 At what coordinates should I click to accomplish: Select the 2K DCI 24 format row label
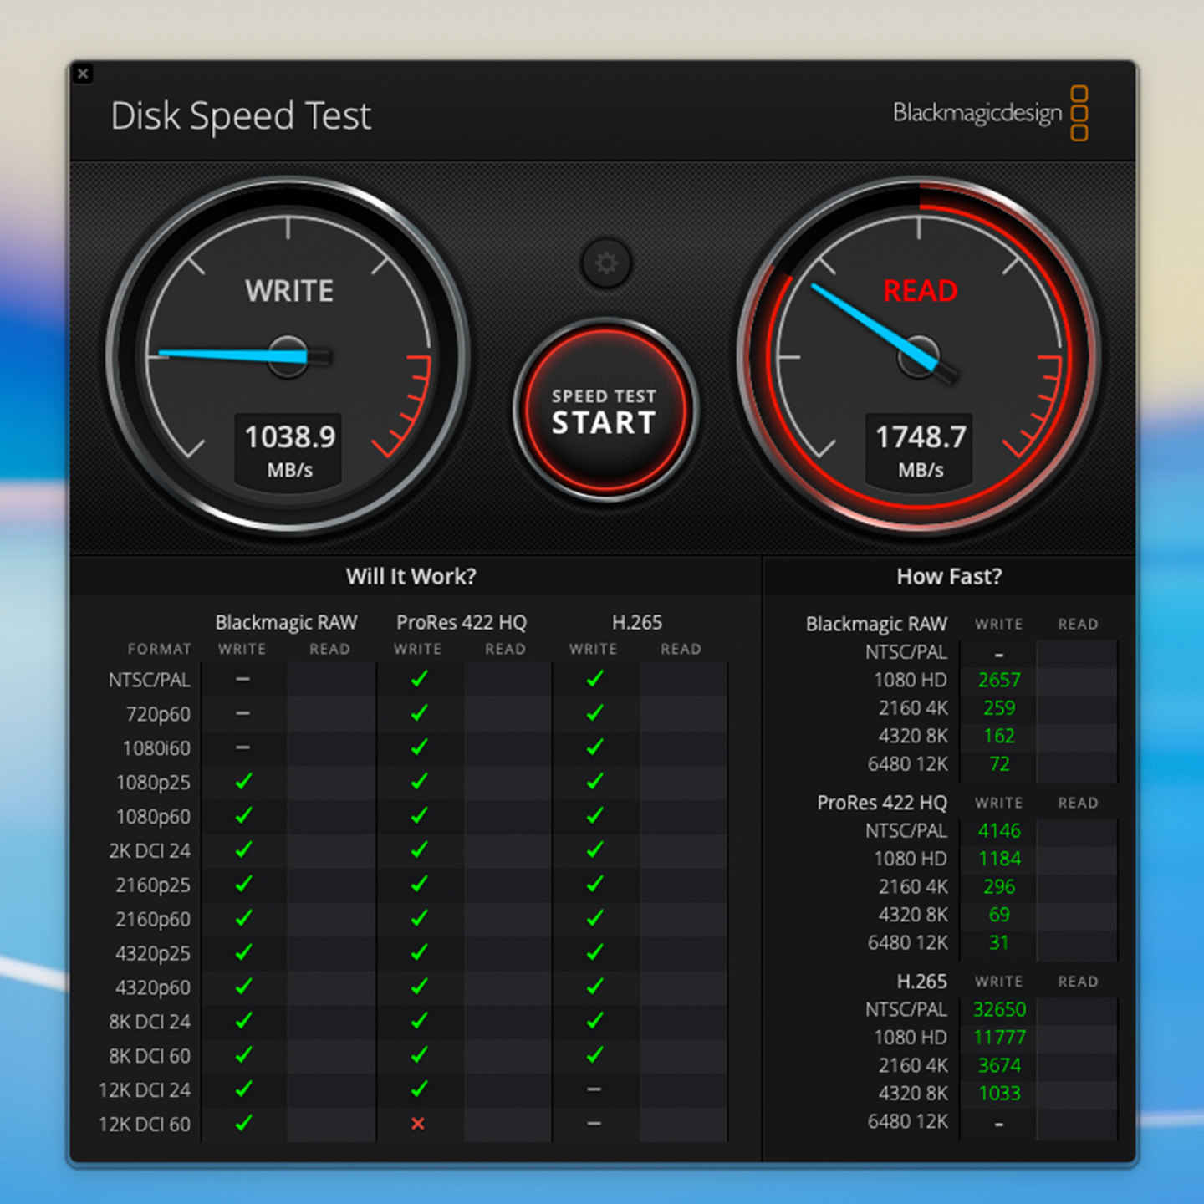150,851
